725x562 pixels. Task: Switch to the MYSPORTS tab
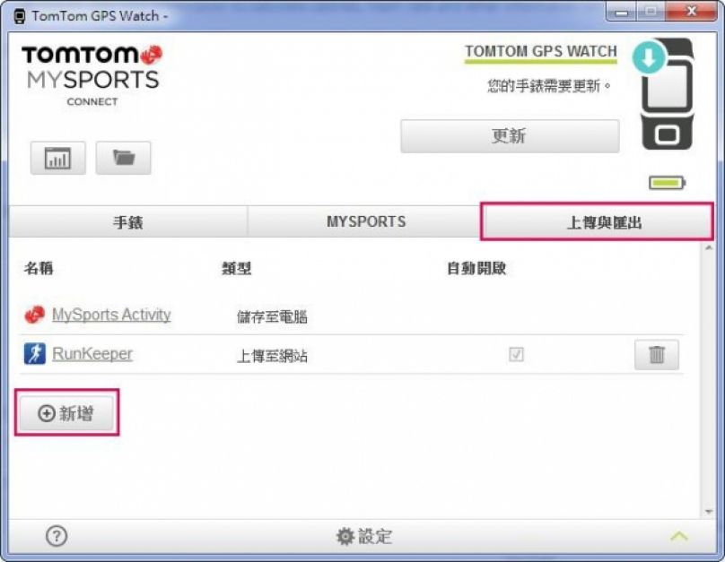[366, 222]
